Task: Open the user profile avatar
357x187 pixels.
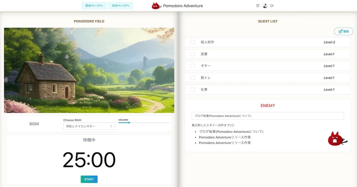Action: point(265,6)
